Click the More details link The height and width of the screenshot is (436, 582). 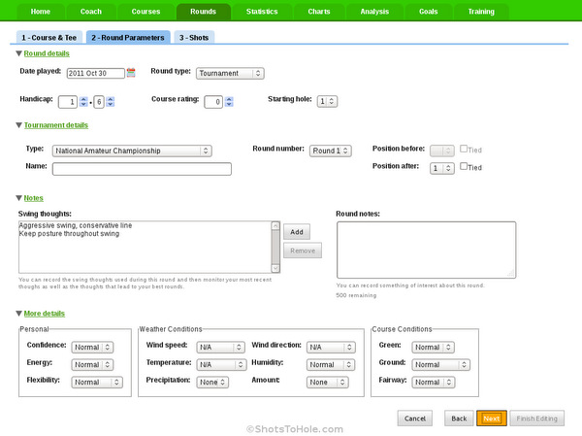click(45, 314)
